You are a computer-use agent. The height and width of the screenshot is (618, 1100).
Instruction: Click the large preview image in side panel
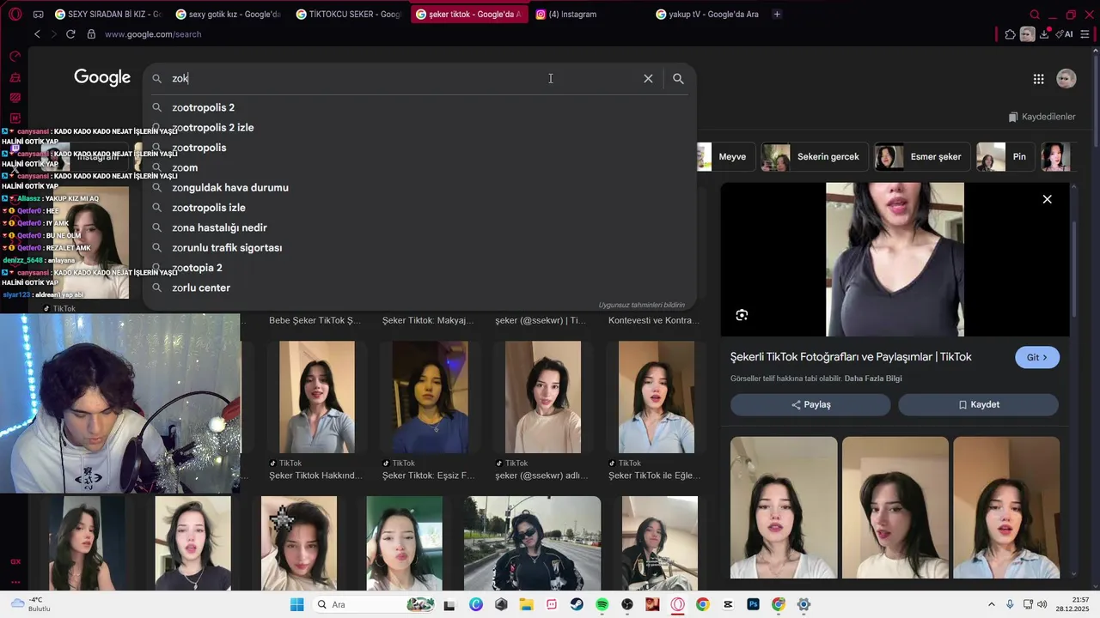[895, 259]
